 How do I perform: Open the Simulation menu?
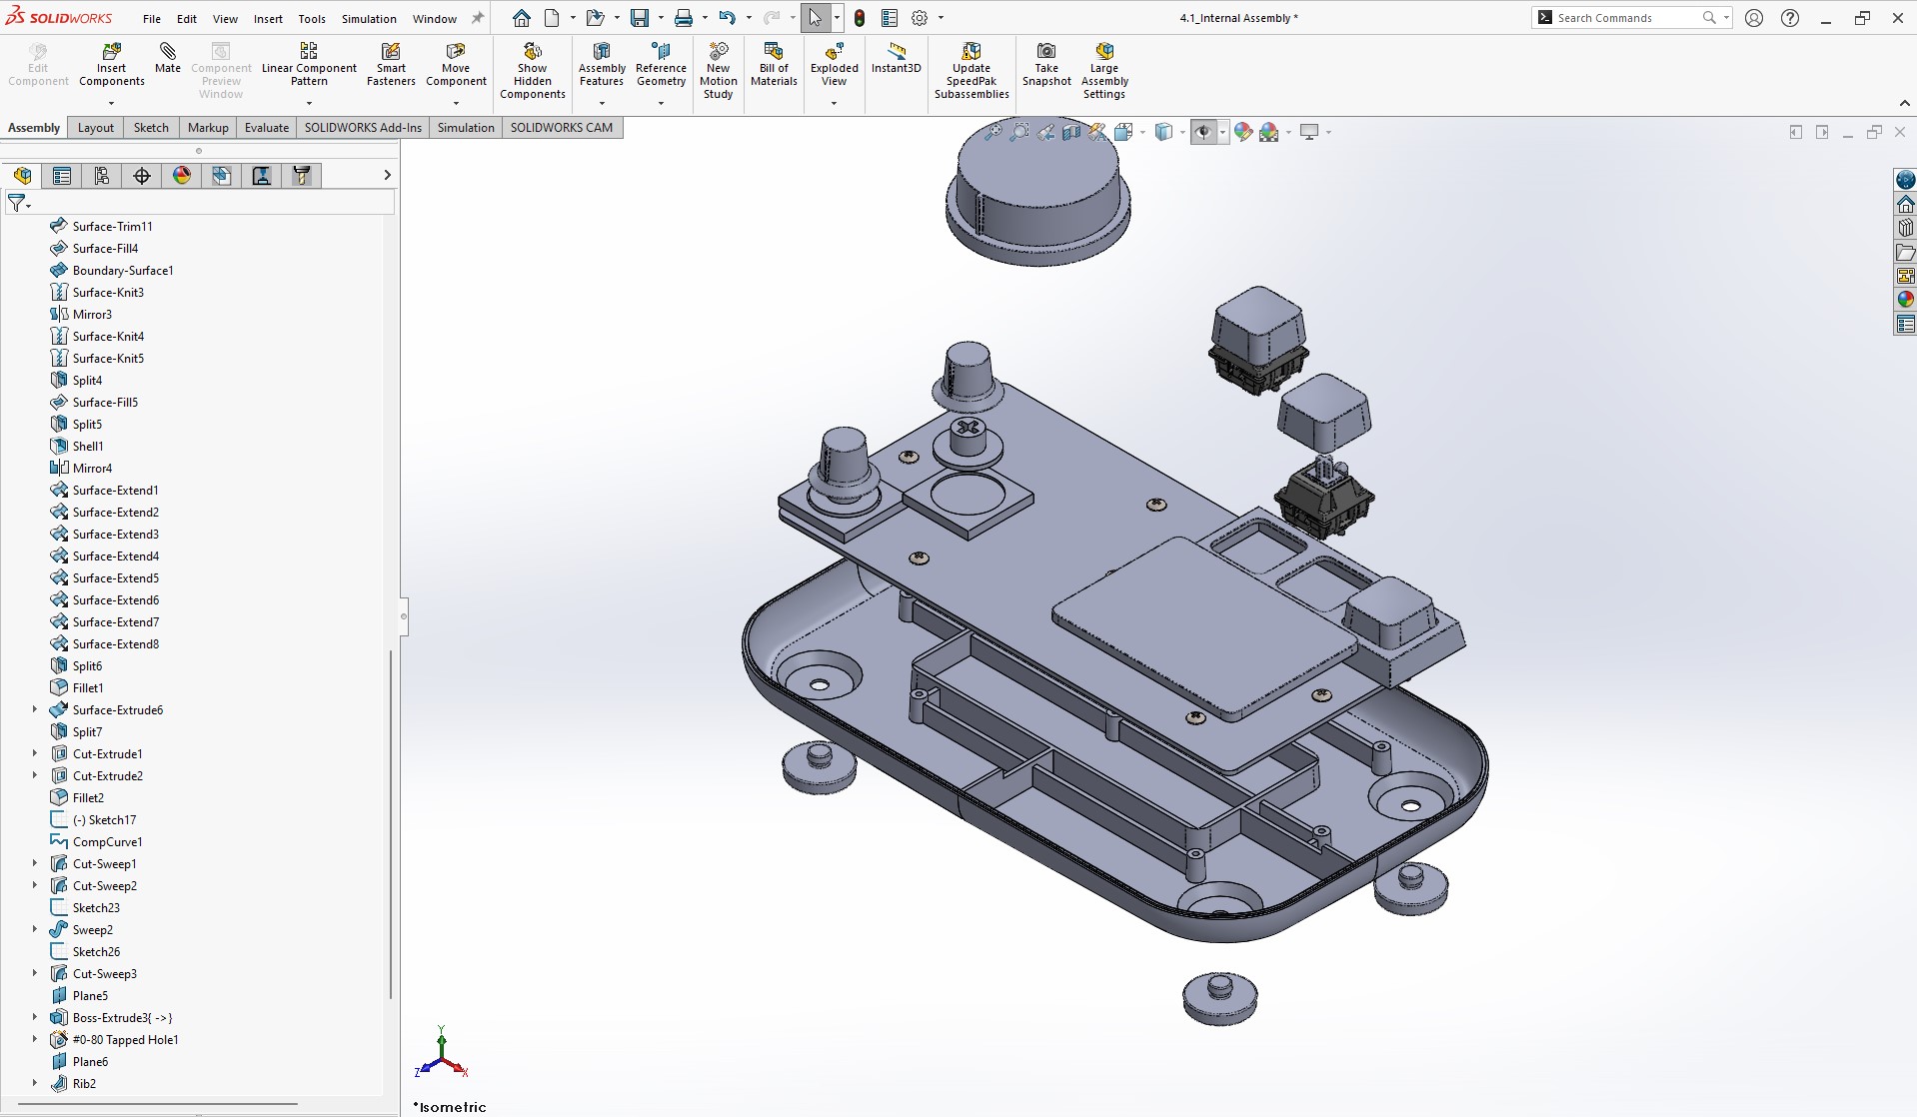[369, 18]
